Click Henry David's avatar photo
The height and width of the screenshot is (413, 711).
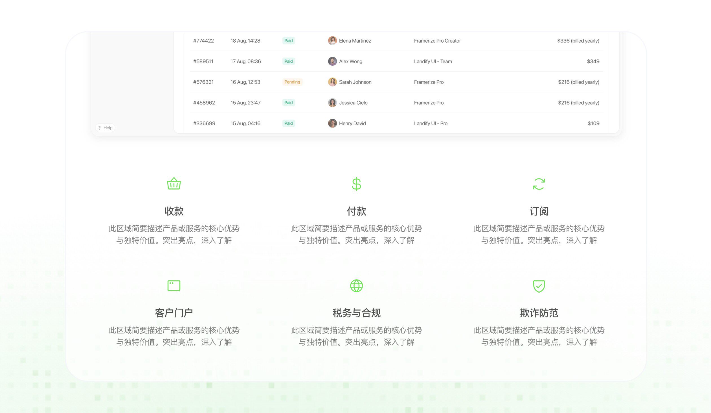pos(332,123)
